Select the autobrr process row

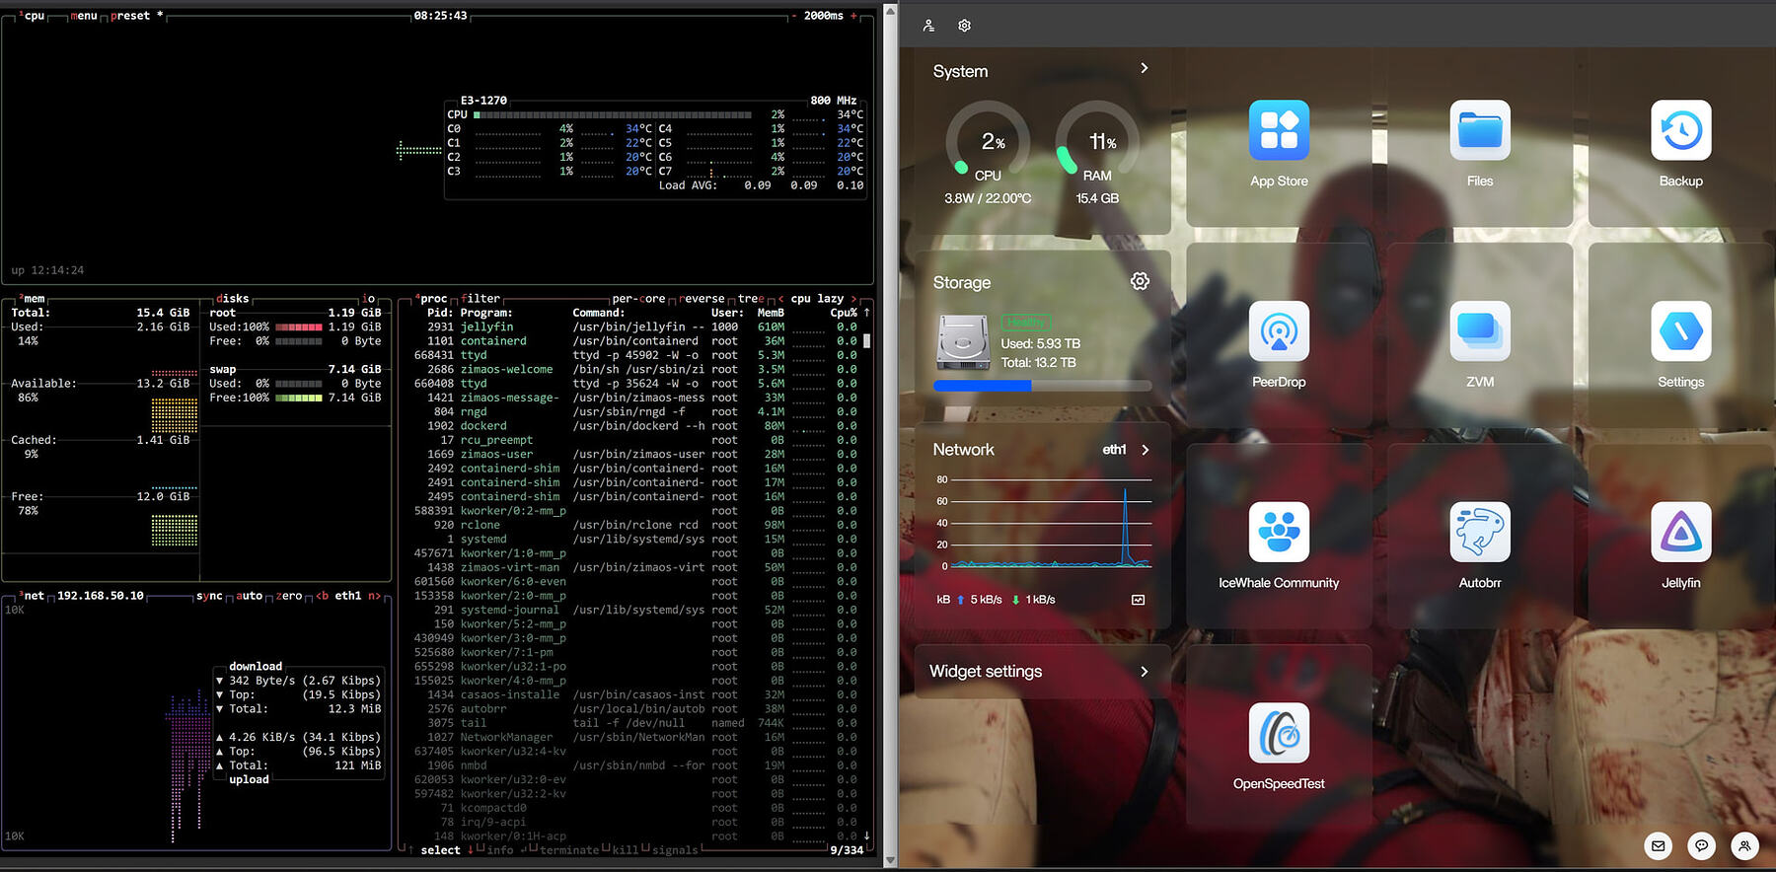coord(635,709)
